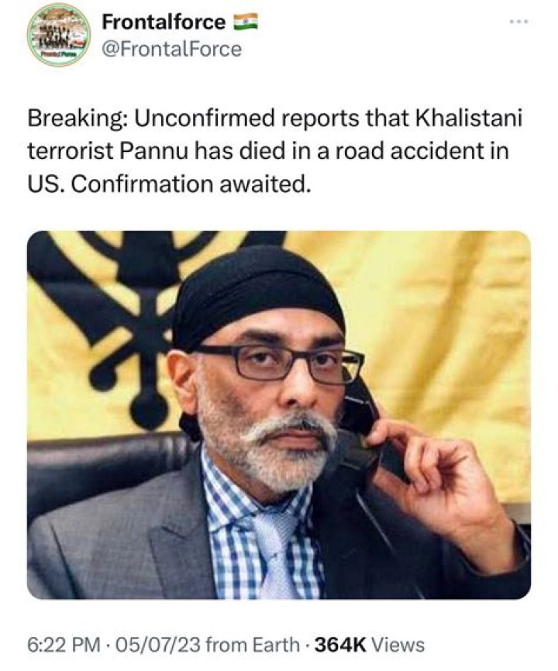Click the "from Earth" location text
The height and width of the screenshot is (671, 558).
coord(253,645)
